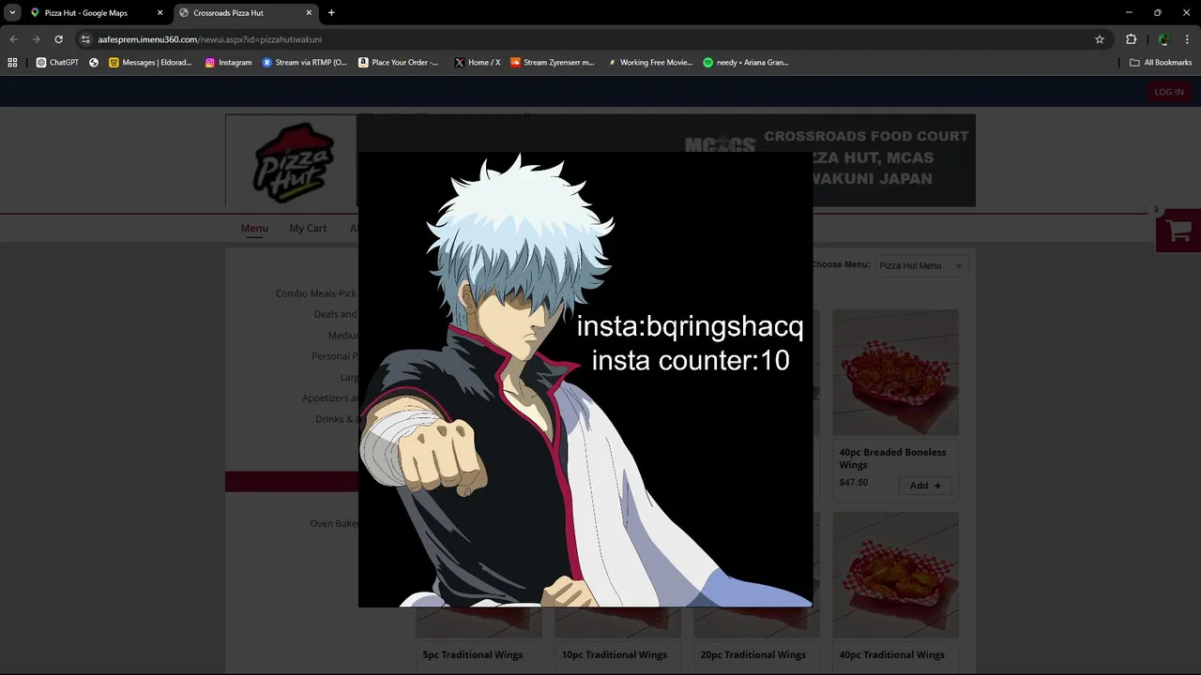Image resolution: width=1201 pixels, height=675 pixels.
Task: Open the unlabeled bookmark beside ChatGPT
Action: [94, 63]
